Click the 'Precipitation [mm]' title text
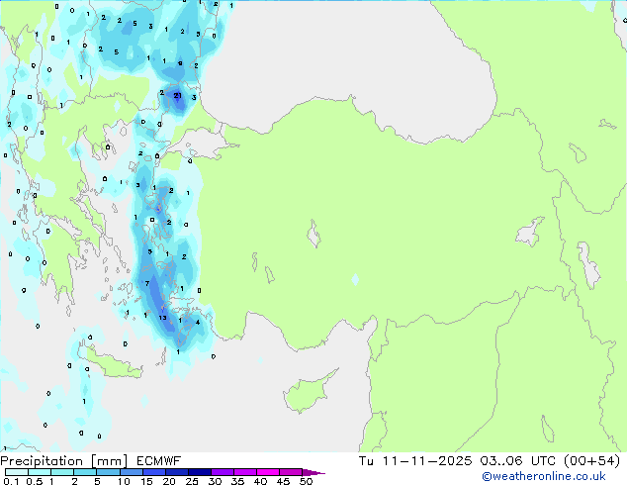 (x=63, y=461)
